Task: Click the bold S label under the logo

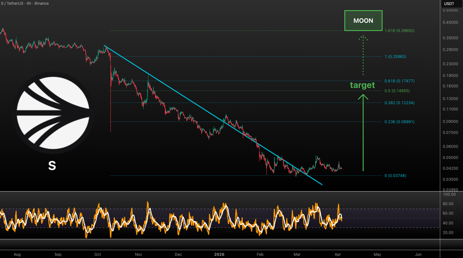Action: tap(51, 166)
